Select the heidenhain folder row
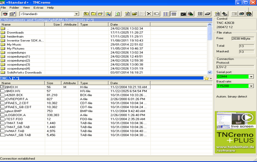257x162 pixels. click(15, 36)
